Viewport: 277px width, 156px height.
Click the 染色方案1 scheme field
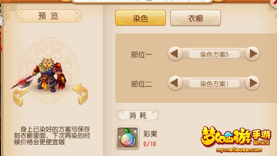(x=214, y=83)
